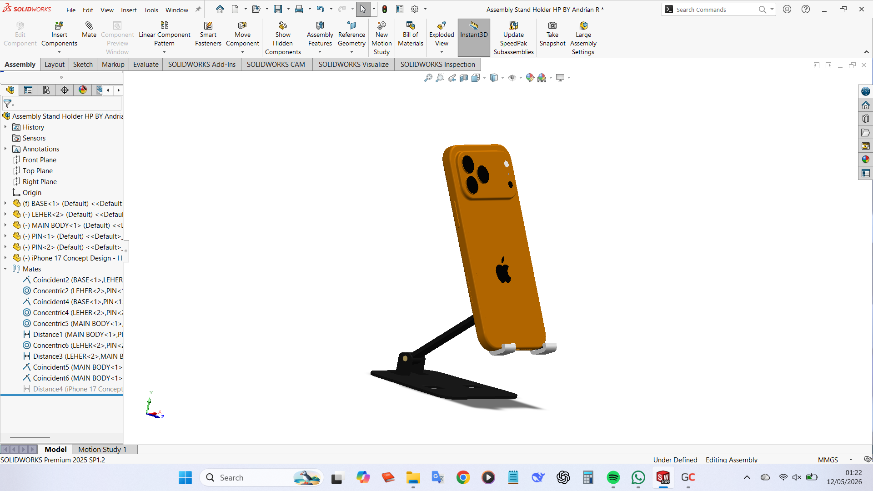Click the SOLIDWORKS Home icon

pos(220,9)
